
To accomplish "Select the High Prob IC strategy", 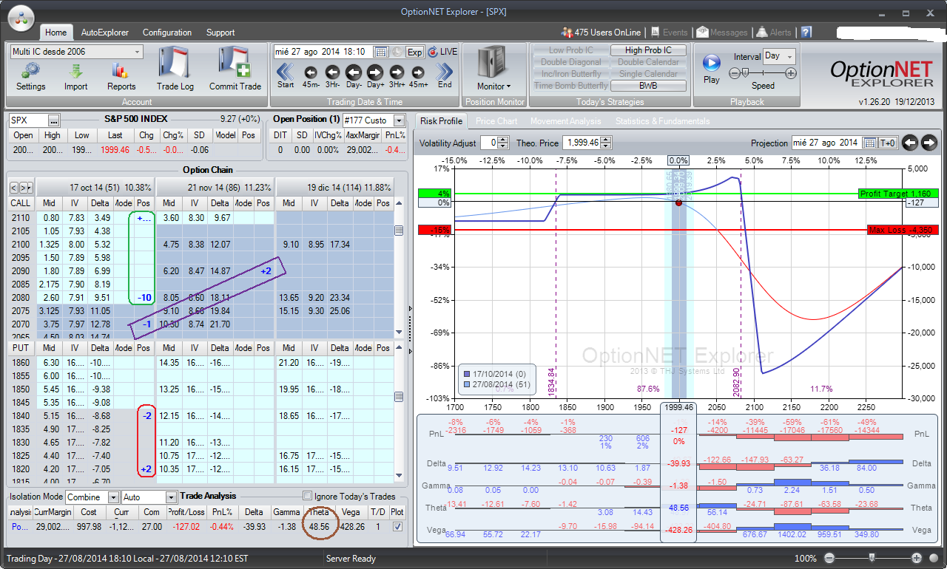I will click(x=648, y=50).
